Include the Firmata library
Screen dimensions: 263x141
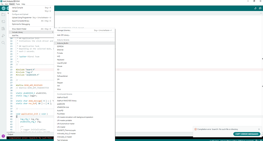[85, 53]
